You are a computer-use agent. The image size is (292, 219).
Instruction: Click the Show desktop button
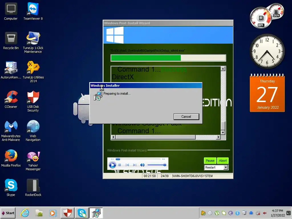[289, 213]
